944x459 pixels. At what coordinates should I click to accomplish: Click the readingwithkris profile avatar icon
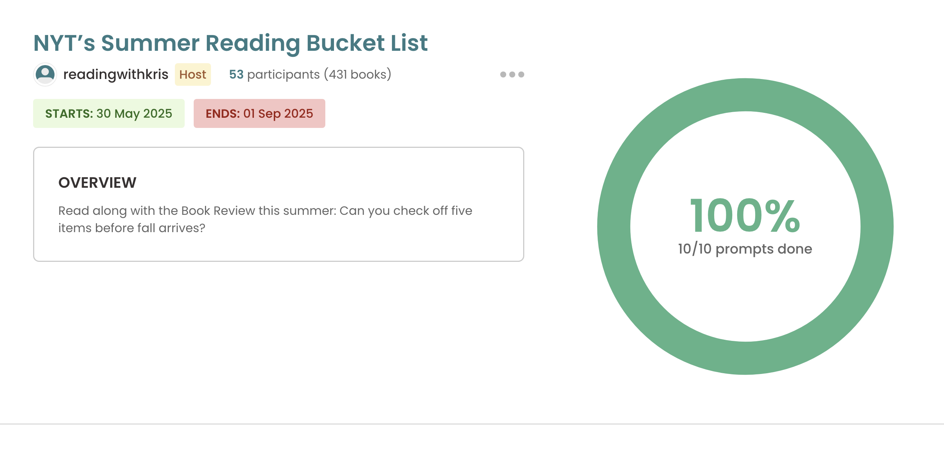coord(45,74)
